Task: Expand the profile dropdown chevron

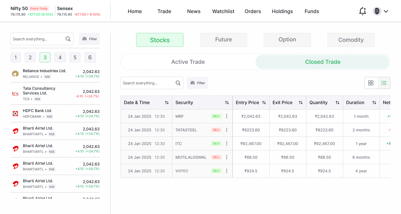Action: [386, 11]
